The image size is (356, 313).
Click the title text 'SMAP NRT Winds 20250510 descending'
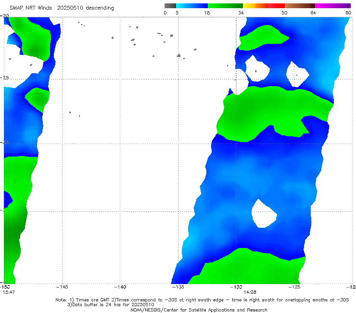pos(62,8)
